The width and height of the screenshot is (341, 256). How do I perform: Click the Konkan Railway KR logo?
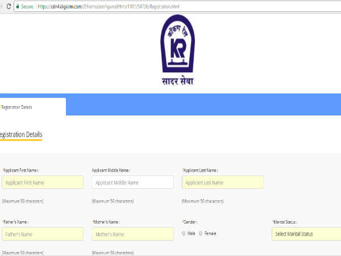click(x=177, y=44)
